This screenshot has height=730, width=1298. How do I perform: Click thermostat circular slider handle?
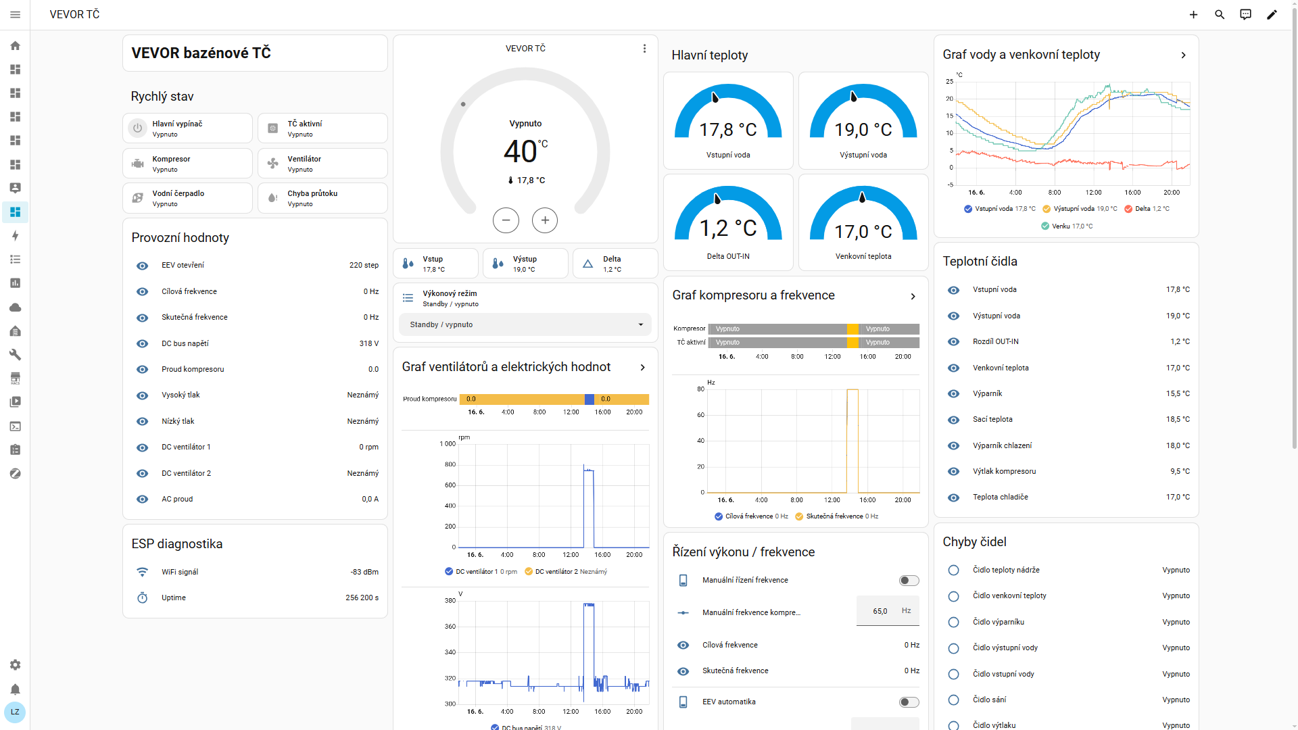click(463, 104)
